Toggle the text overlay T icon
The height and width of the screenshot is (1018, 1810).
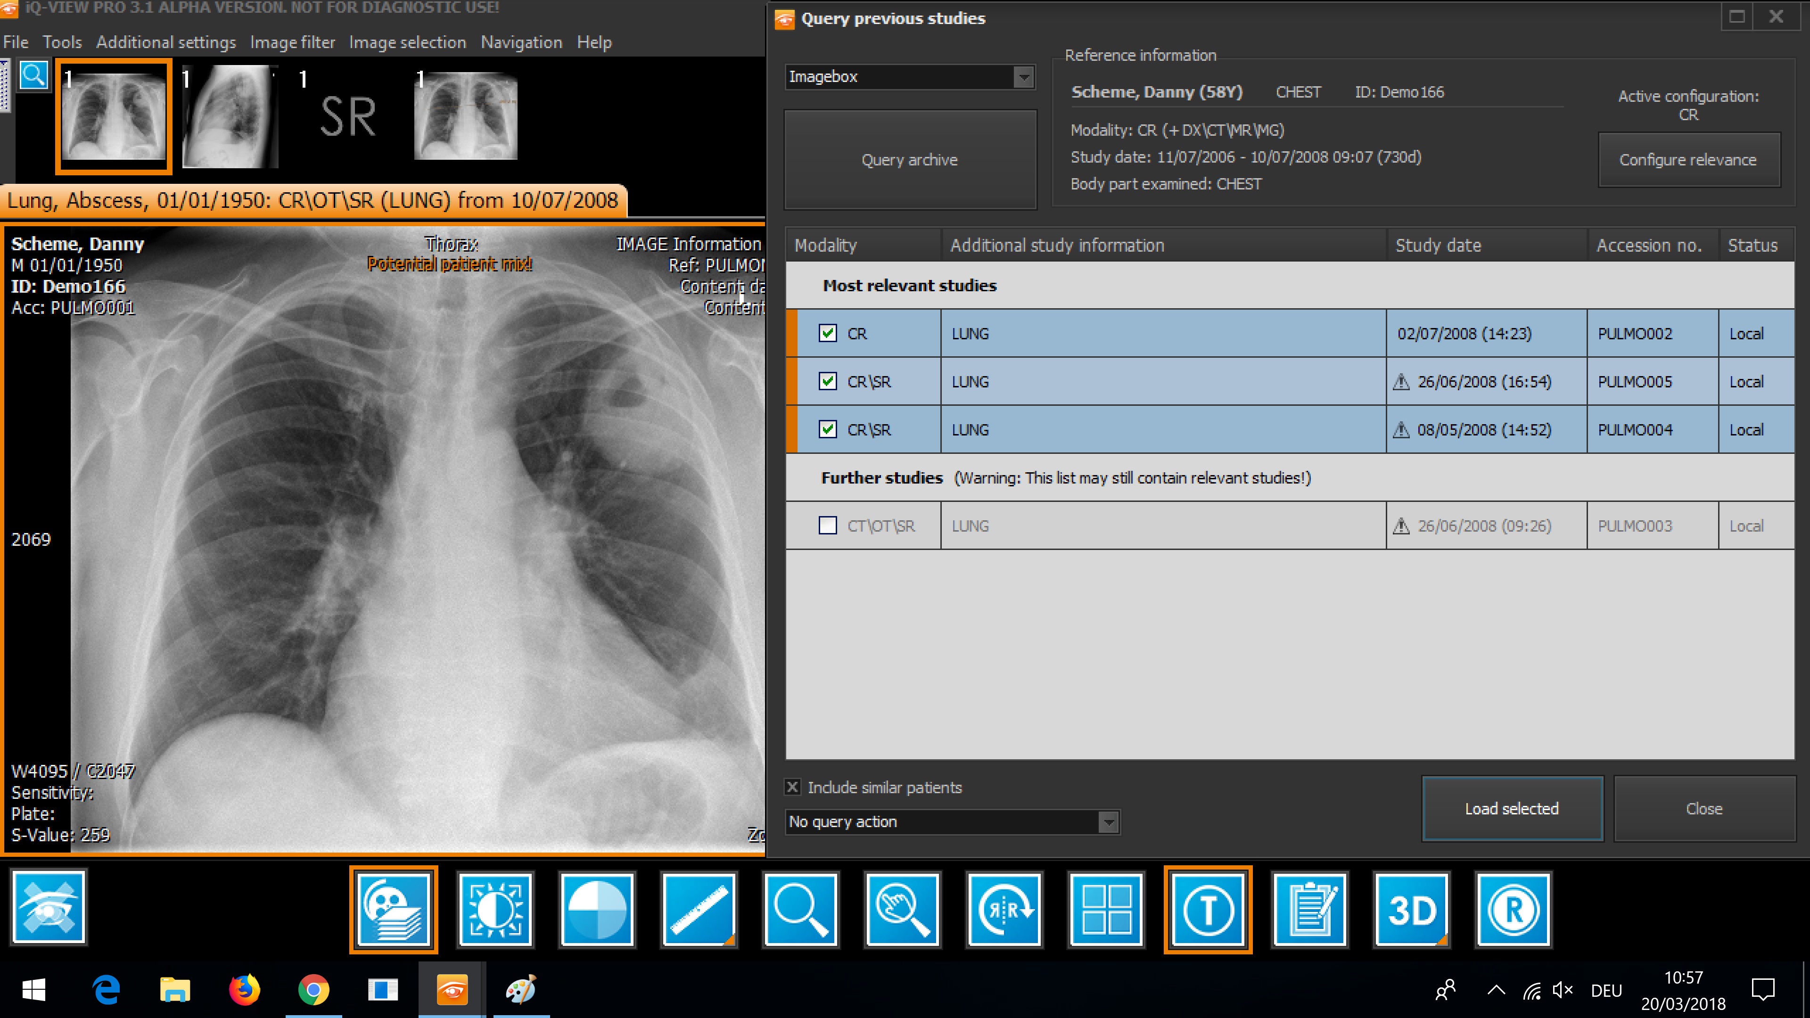1208,909
